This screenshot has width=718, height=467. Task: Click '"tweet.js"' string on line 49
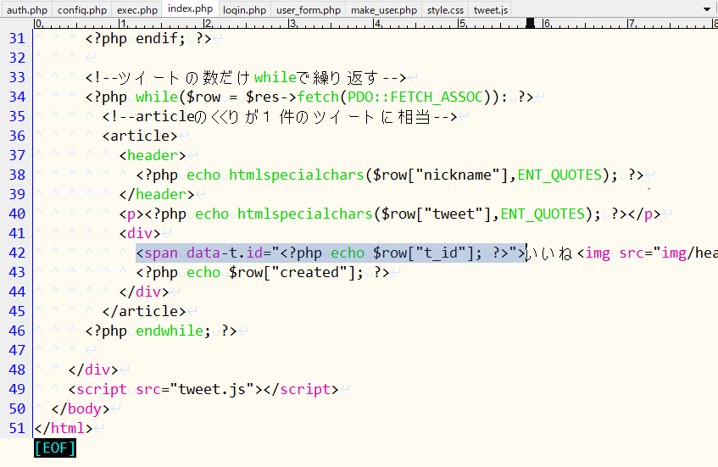pyautogui.click(x=212, y=389)
